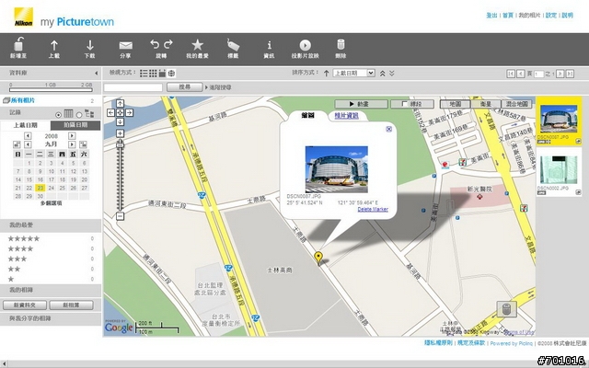Select the map globe view icon
This screenshot has height=368, width=589.
(x=172, y=74)
